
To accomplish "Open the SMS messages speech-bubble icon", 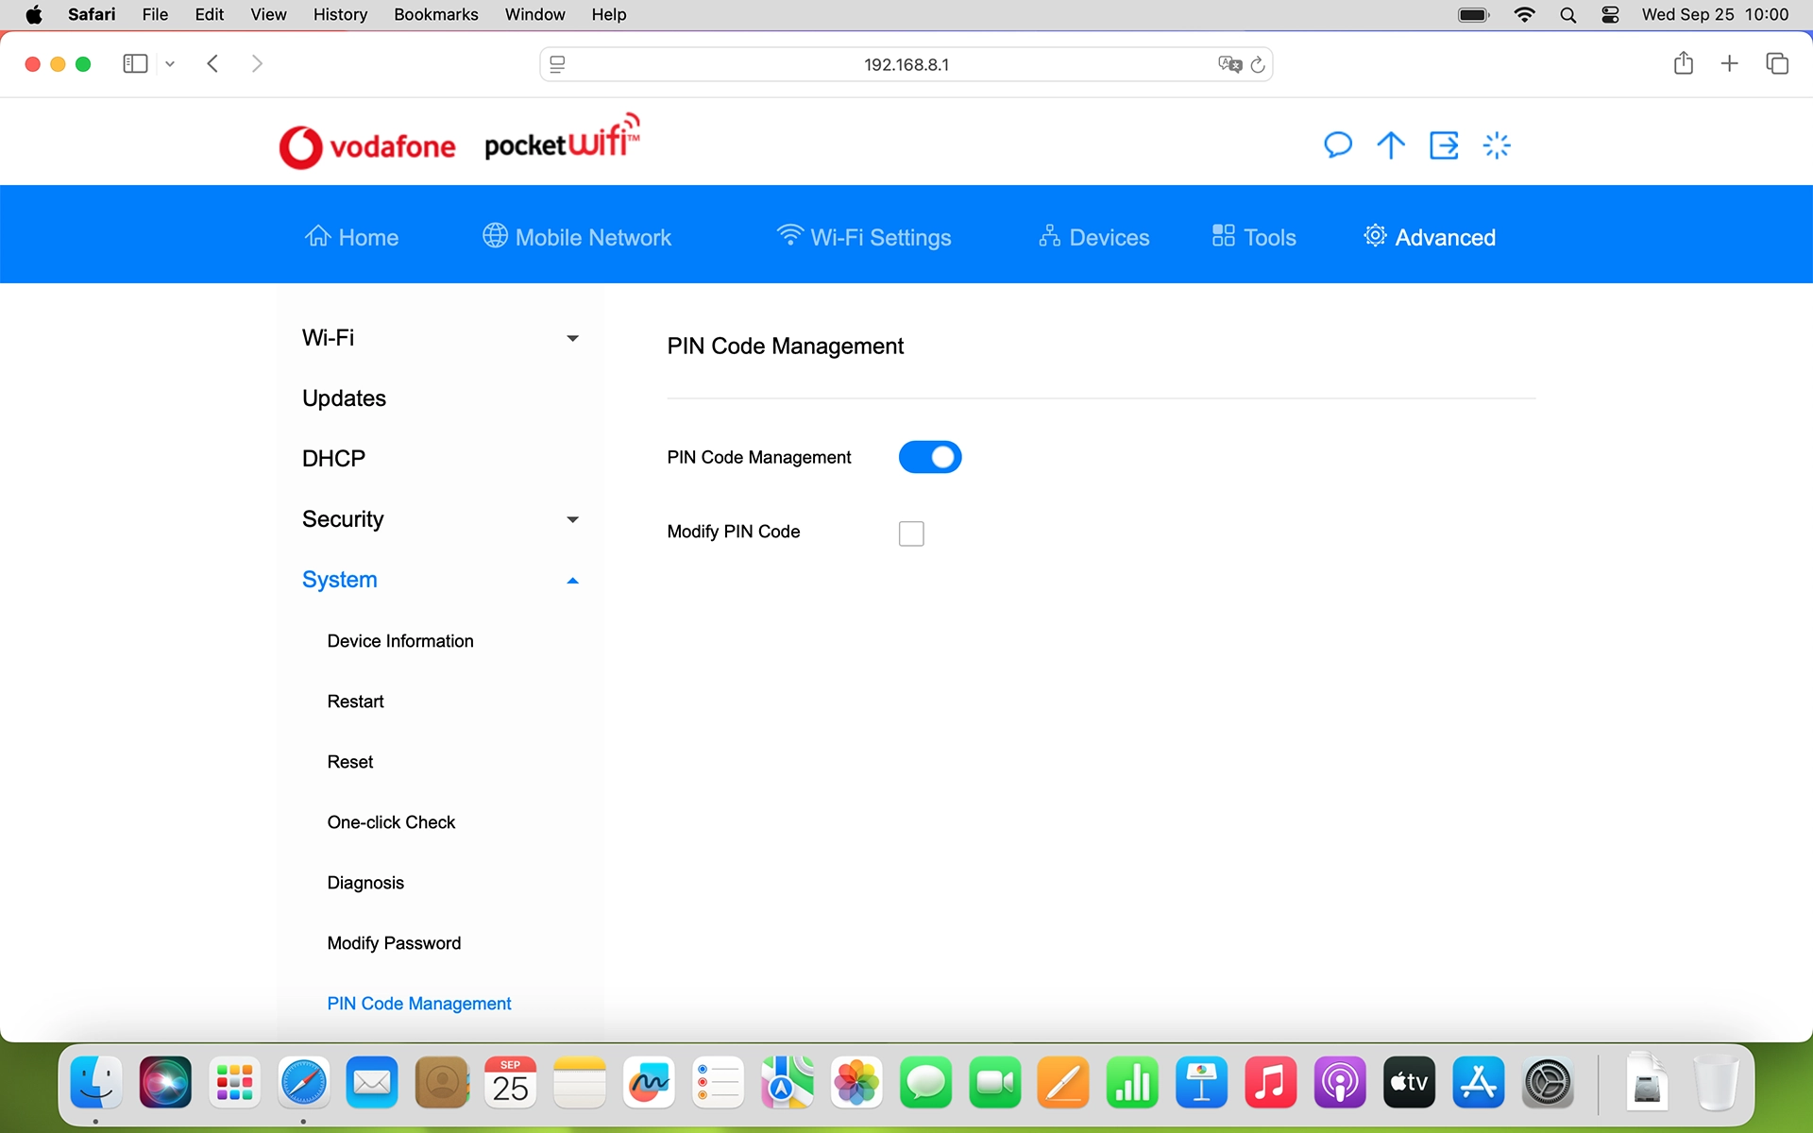I will pyautogui.click(x=1337, y=145).
